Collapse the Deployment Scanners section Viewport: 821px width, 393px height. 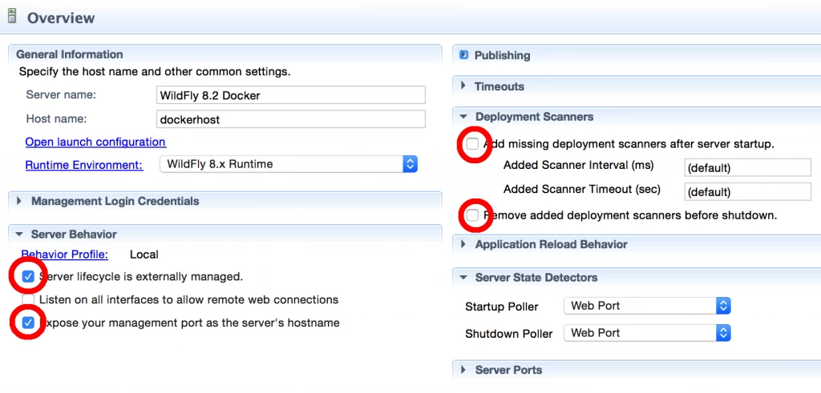tap(463, 117)
